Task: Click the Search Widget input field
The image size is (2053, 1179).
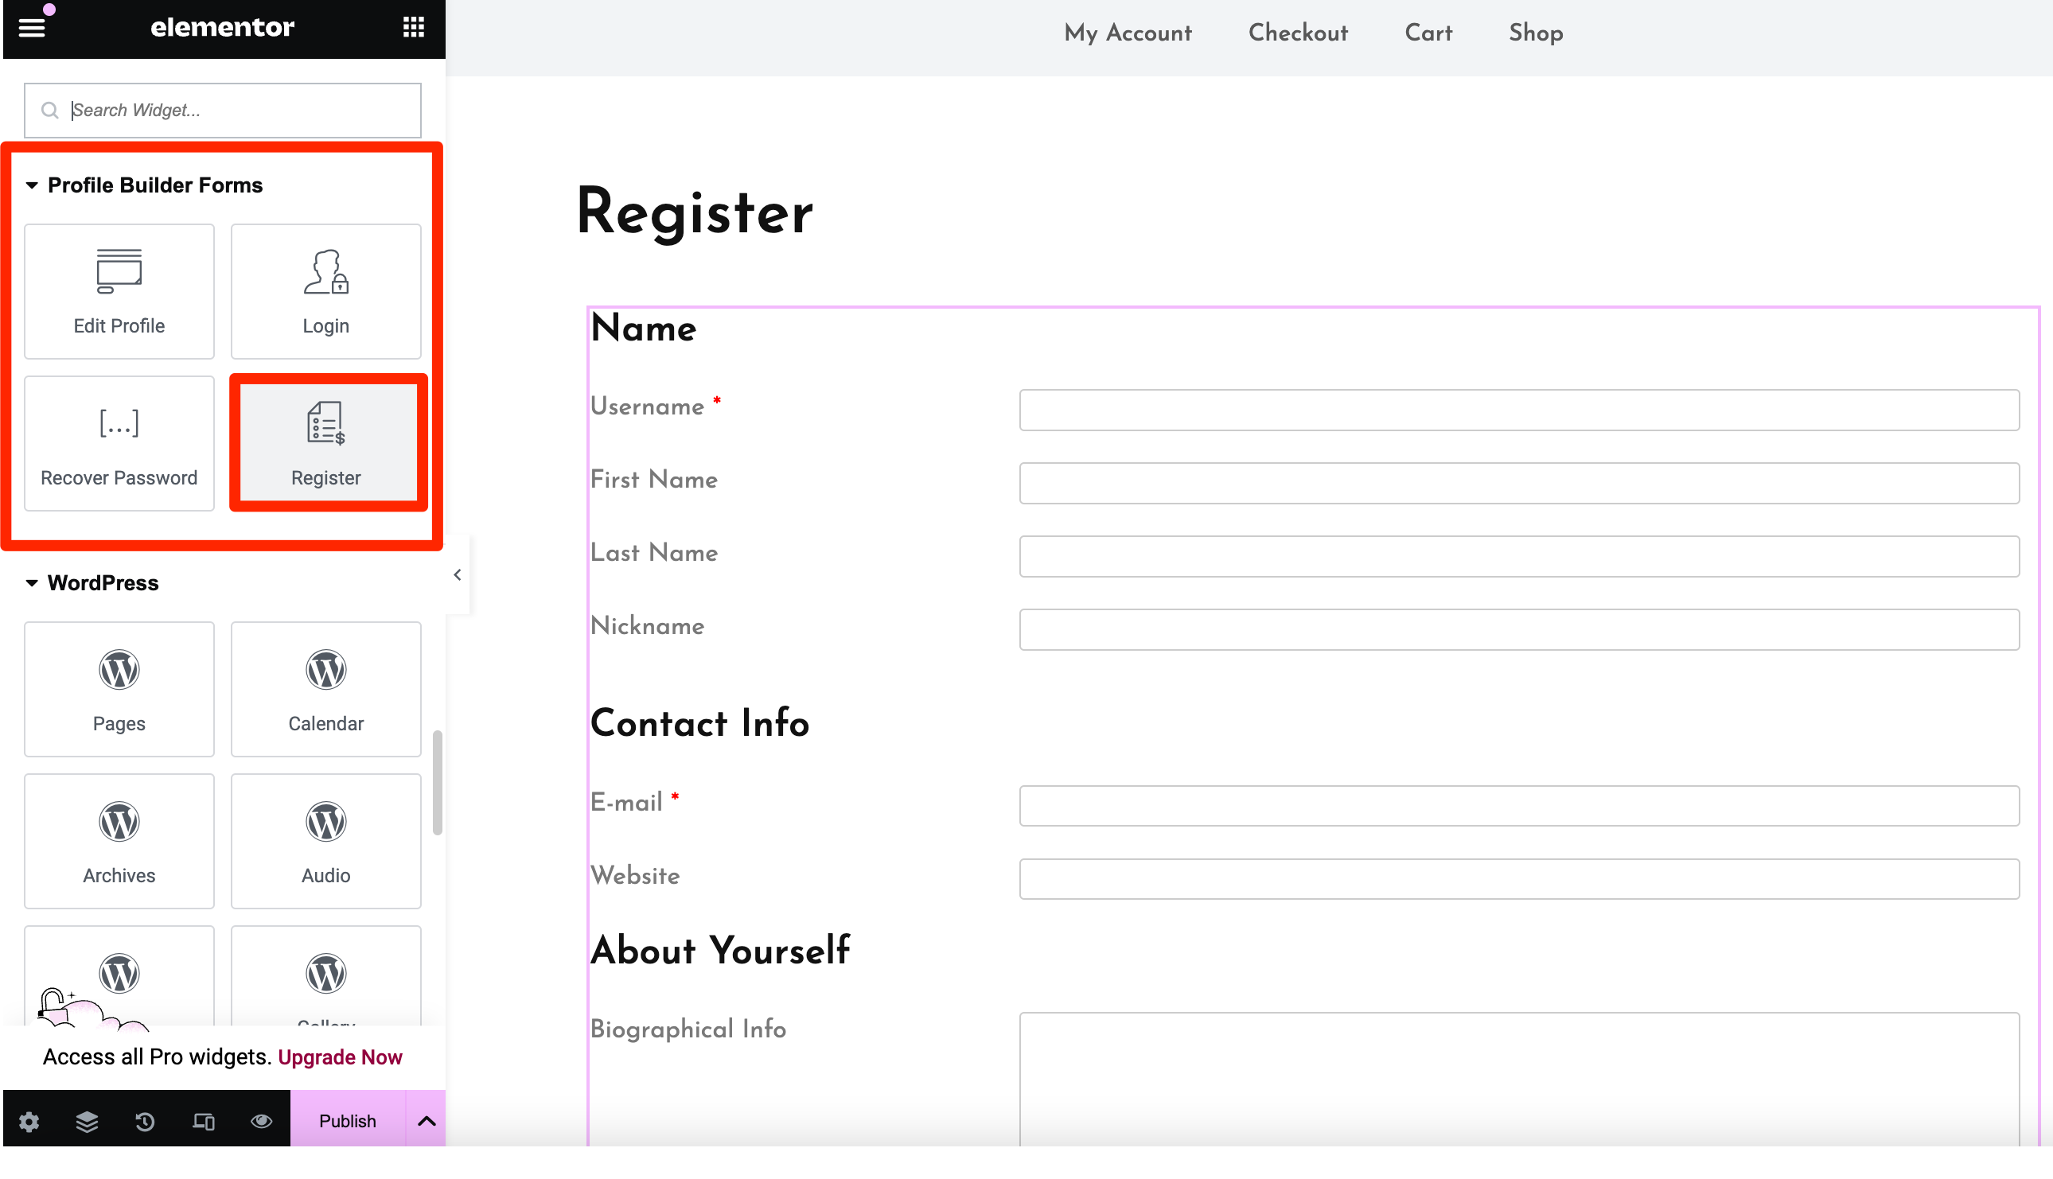Action: click(235, 110)
